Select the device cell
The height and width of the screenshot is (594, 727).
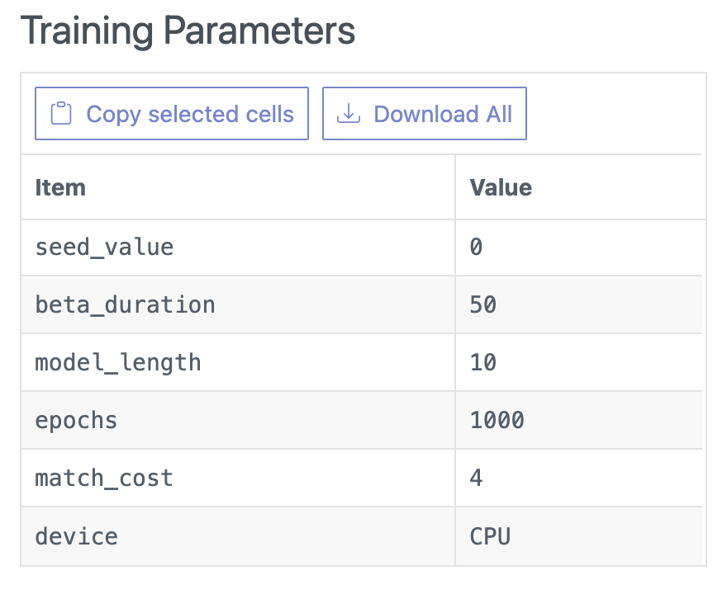238,536
